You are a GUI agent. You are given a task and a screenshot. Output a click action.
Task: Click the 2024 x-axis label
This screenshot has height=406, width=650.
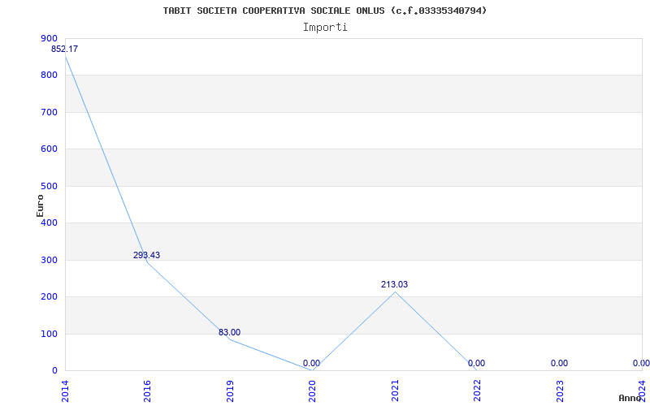click(x=642, y=391)
